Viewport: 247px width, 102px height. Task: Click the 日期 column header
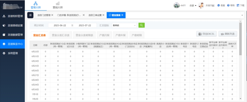pyautogui.click(x=35, y=45)
